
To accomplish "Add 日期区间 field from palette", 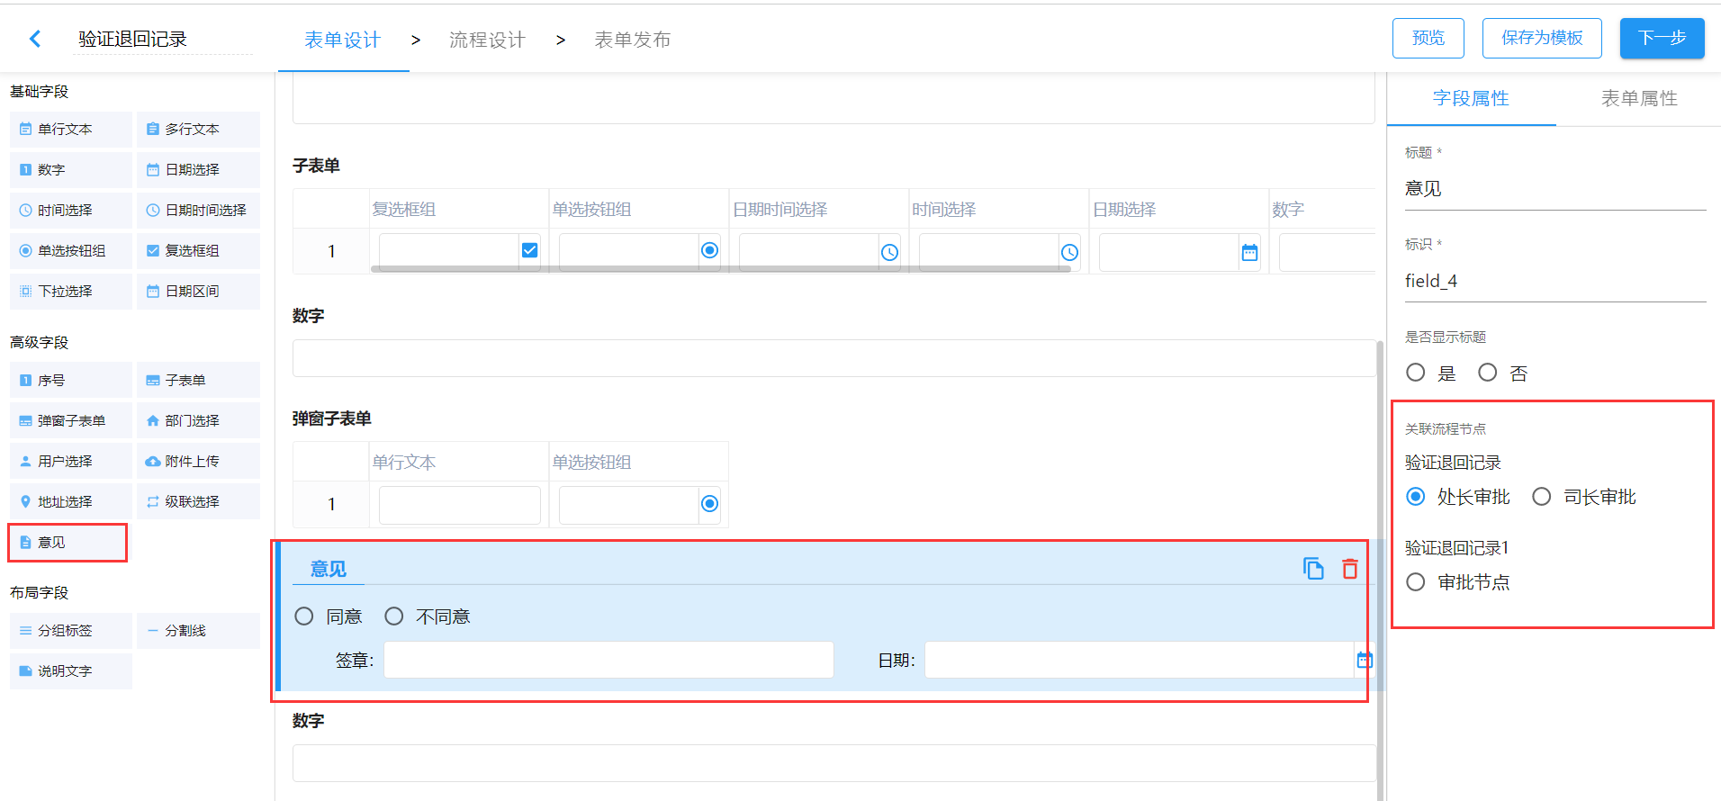I will 198,292.
